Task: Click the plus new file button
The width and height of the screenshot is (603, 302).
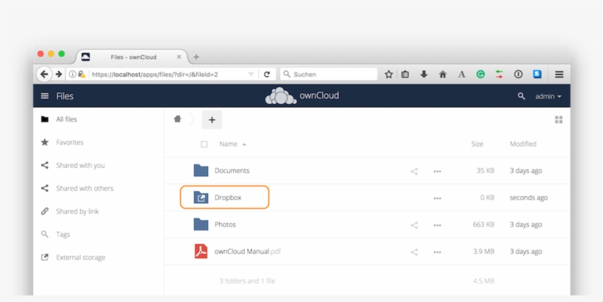Action: (x=212, y=120)
